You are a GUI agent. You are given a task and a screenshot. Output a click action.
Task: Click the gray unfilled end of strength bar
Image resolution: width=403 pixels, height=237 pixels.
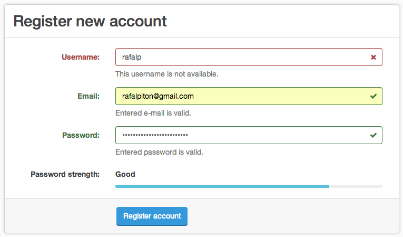pyautogui.click(x=356, y=186)
